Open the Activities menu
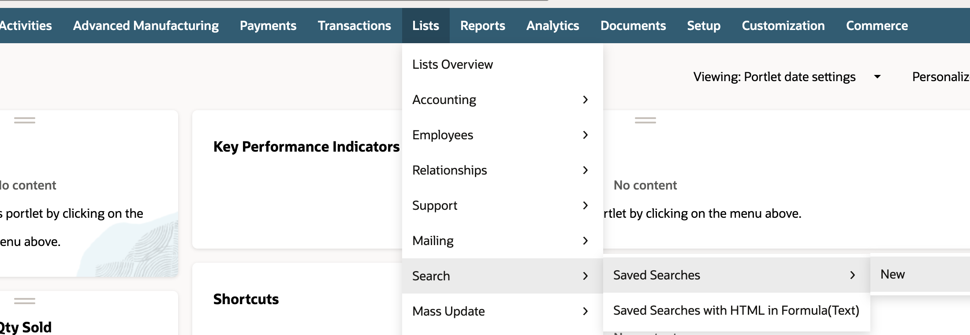The height and width of the screenshot is (335, 970). coord(26,26)
